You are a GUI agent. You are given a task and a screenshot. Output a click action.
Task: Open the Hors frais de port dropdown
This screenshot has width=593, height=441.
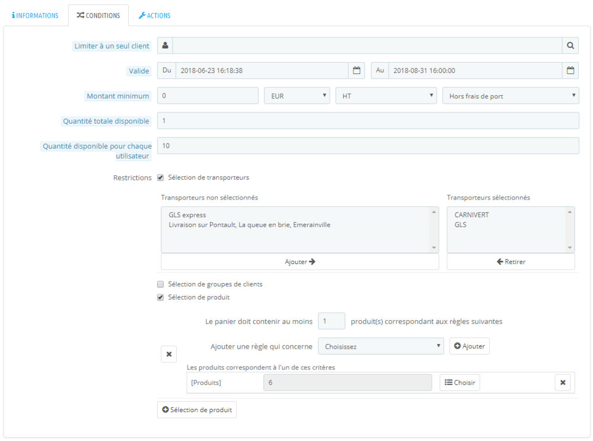click(x=511, y=96)
